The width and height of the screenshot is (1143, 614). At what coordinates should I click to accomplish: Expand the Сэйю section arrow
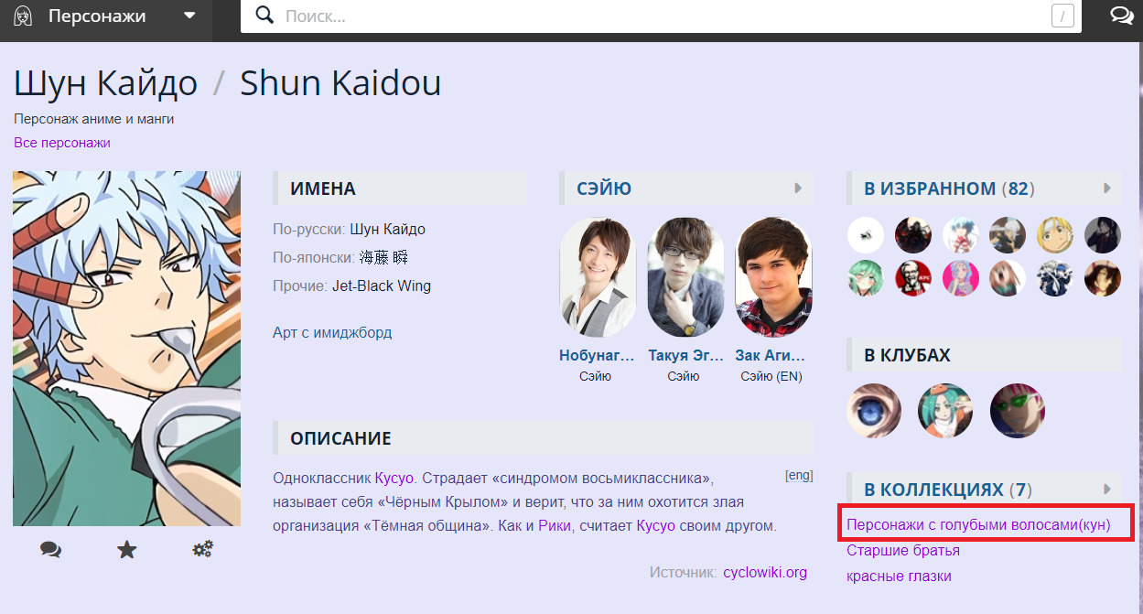(798, 189)
